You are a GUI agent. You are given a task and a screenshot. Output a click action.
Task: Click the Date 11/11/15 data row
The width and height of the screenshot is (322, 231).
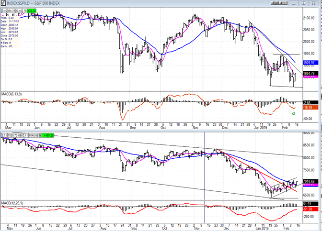pyautogui.click(x=10, y=22)
